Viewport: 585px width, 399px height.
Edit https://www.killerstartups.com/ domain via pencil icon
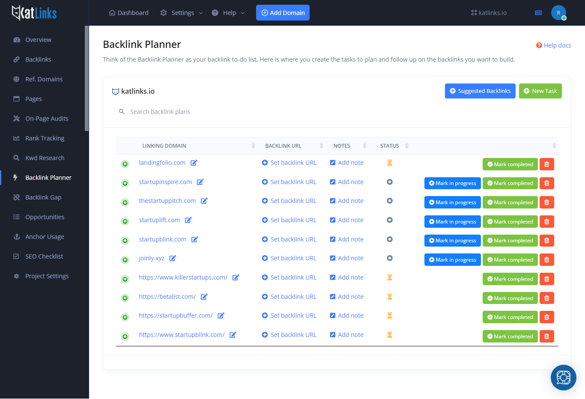pyautogui.click(x=236, y=277)
